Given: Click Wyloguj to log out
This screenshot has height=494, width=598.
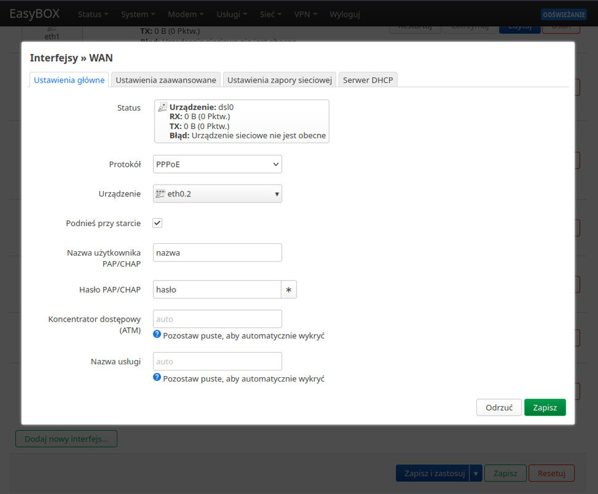Looking at the screenshot, I should click(345, 14).
